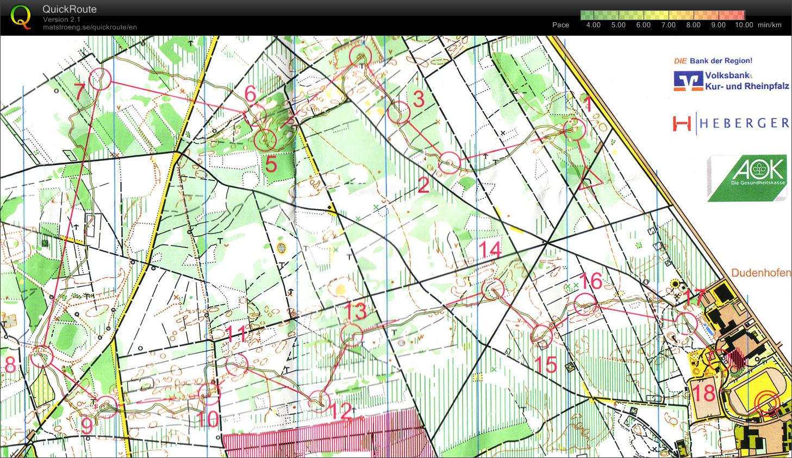792x458 pixels.
Task: Select the circle for control 8
Action: (41, 356)
